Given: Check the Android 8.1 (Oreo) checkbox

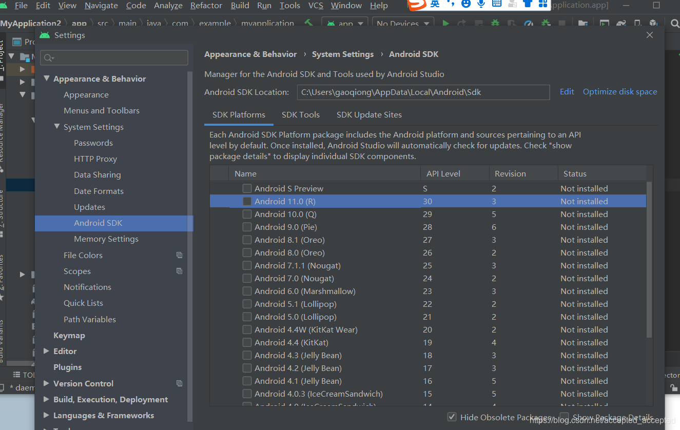Looking at the screenshot, I should [247, 240].
